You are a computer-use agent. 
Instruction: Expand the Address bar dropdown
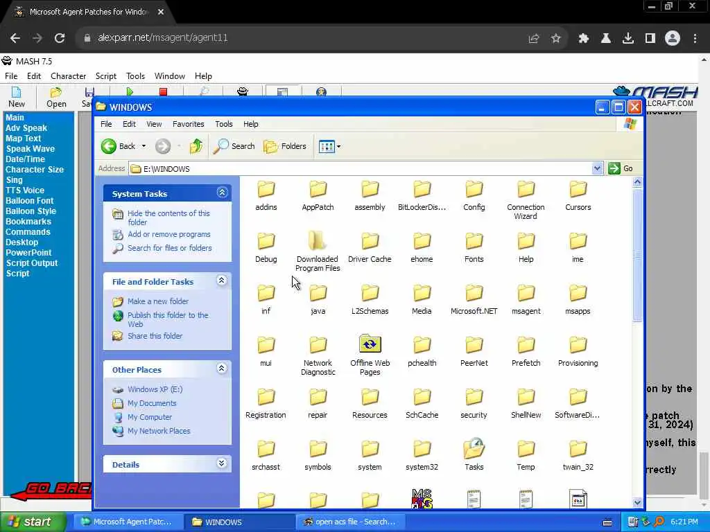pos(597,168)
